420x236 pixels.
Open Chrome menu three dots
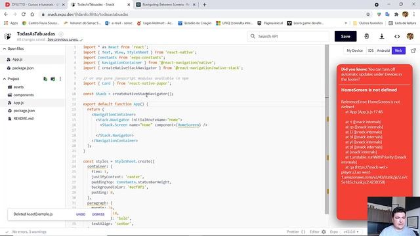tap(414, 14)
